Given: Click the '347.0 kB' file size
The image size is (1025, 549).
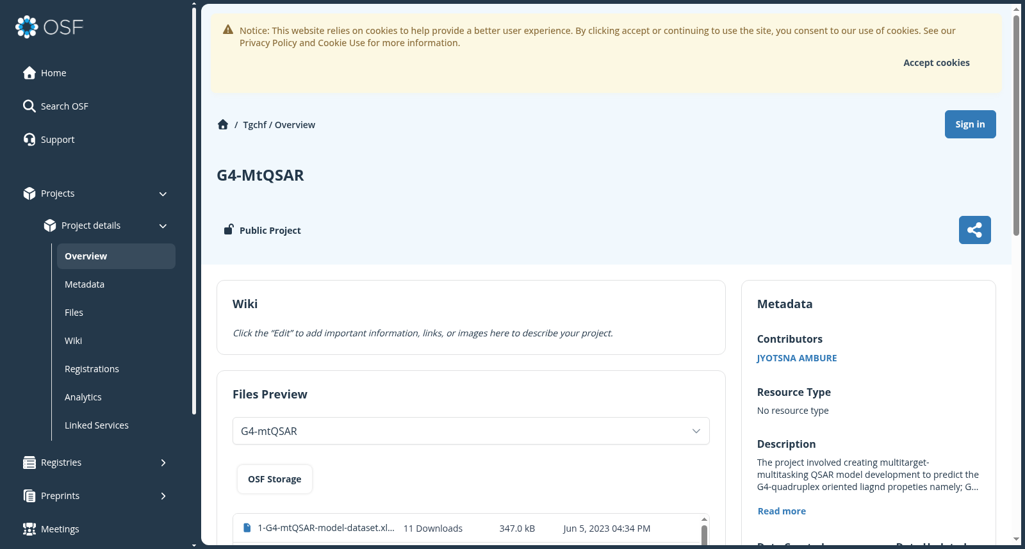Looking at the screenshot, I should click(517, 529).
